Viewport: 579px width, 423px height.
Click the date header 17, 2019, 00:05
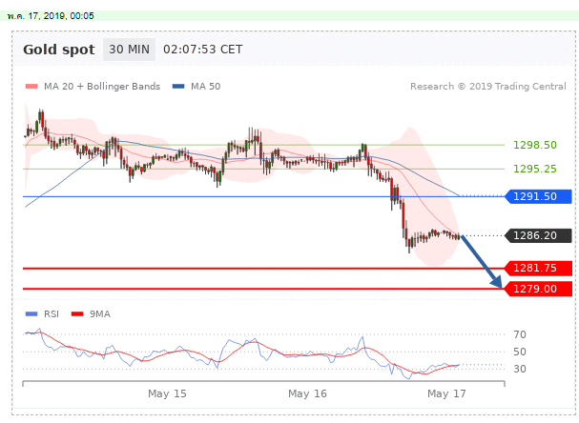click(51, 16)
